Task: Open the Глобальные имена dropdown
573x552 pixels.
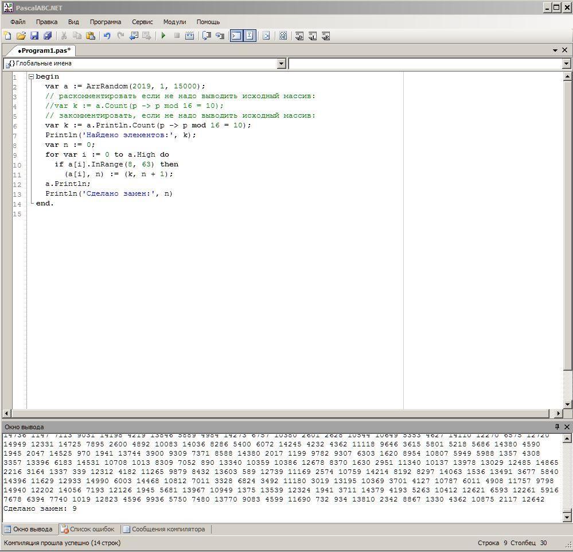Action: tap(281, 64)
